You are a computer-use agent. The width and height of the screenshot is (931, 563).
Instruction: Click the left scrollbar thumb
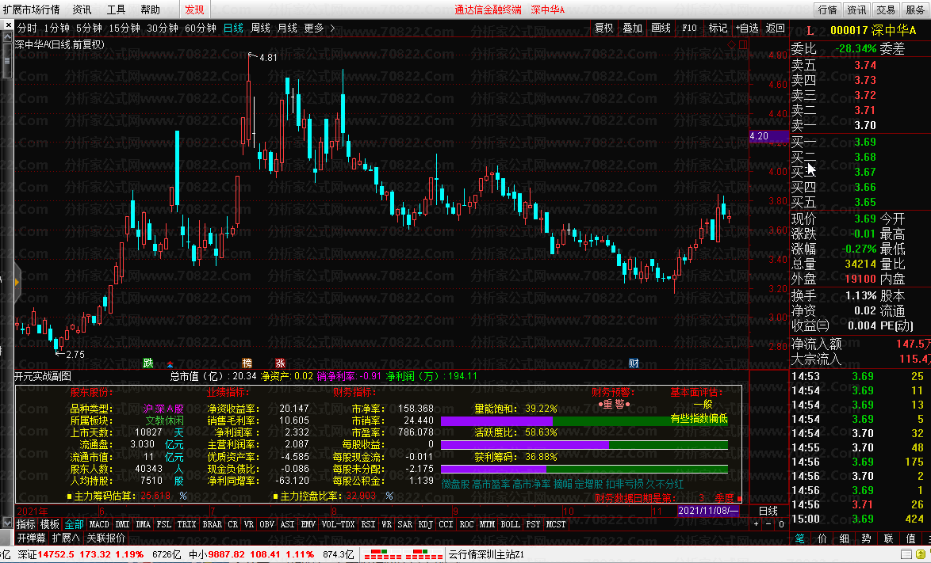tap(7, 60)
